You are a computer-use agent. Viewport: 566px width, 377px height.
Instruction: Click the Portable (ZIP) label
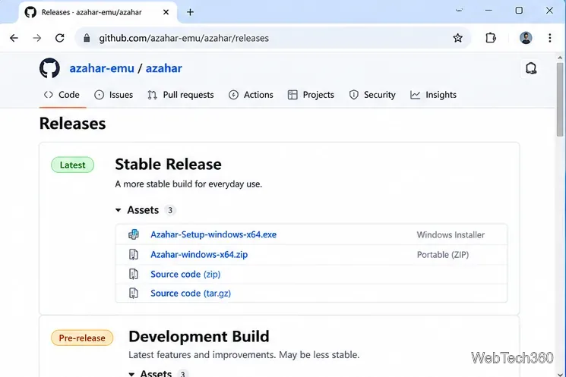(x=443, y=255)
